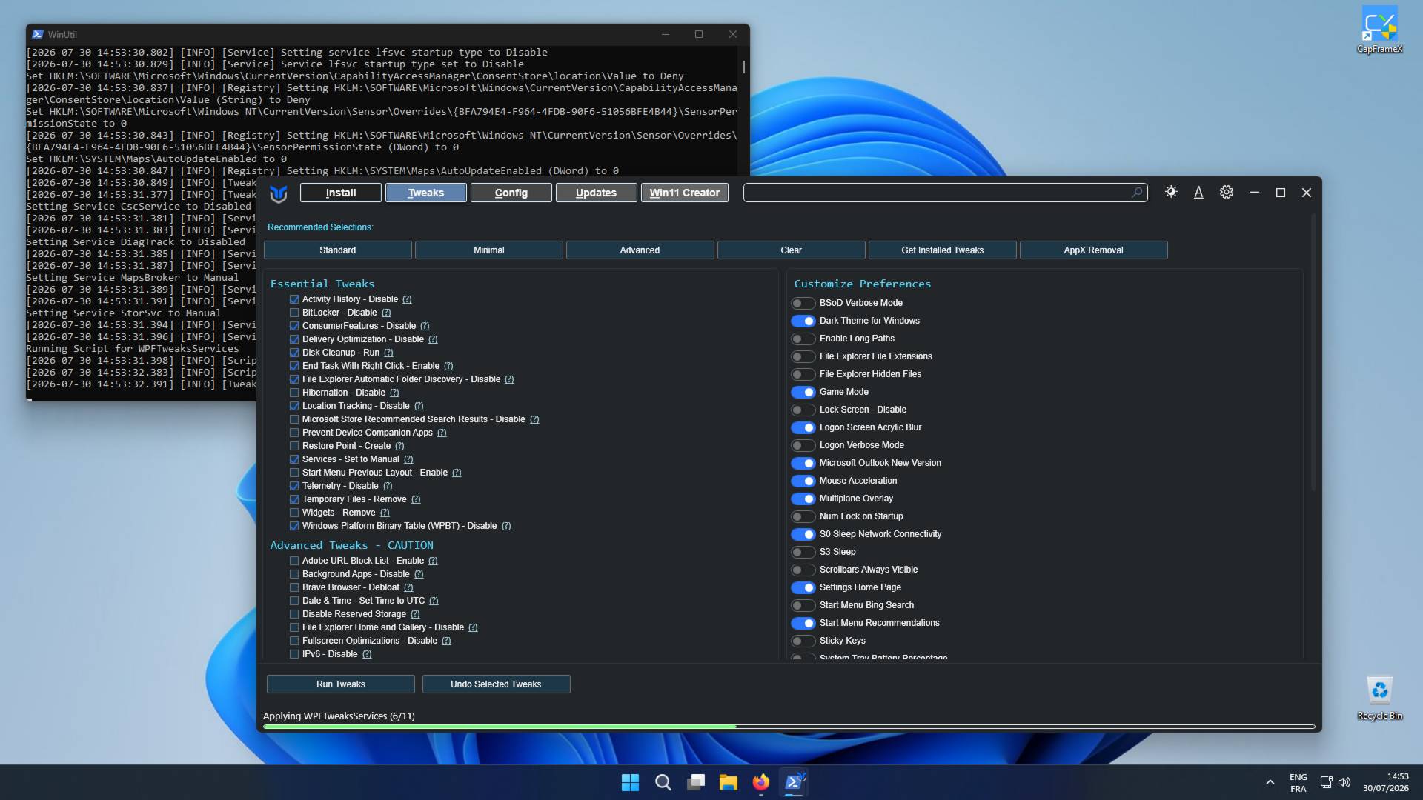Show help for ConsumerFeatures - Disable
The height and width of the screenshot is (800, 1423).
425,326
